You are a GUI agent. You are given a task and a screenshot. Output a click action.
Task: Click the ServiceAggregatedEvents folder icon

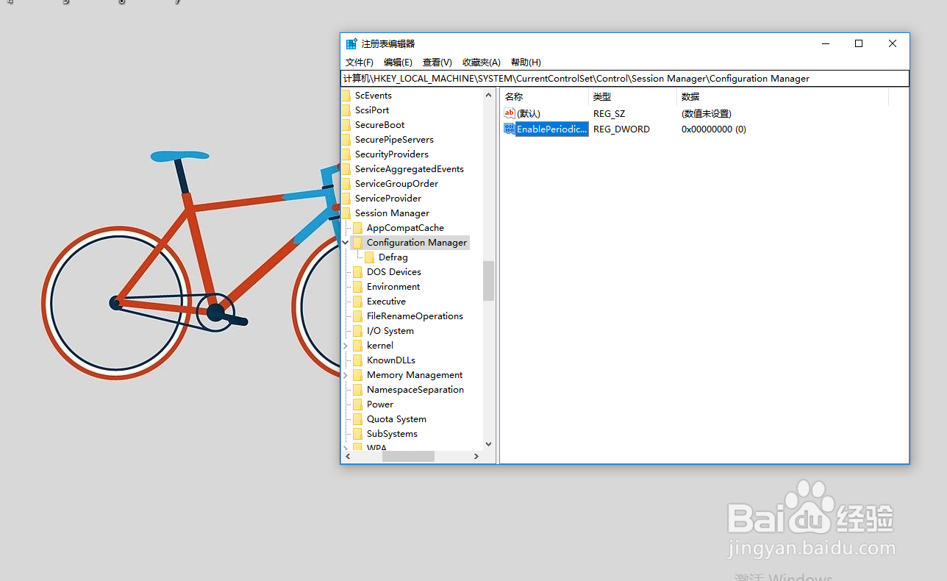346,169
